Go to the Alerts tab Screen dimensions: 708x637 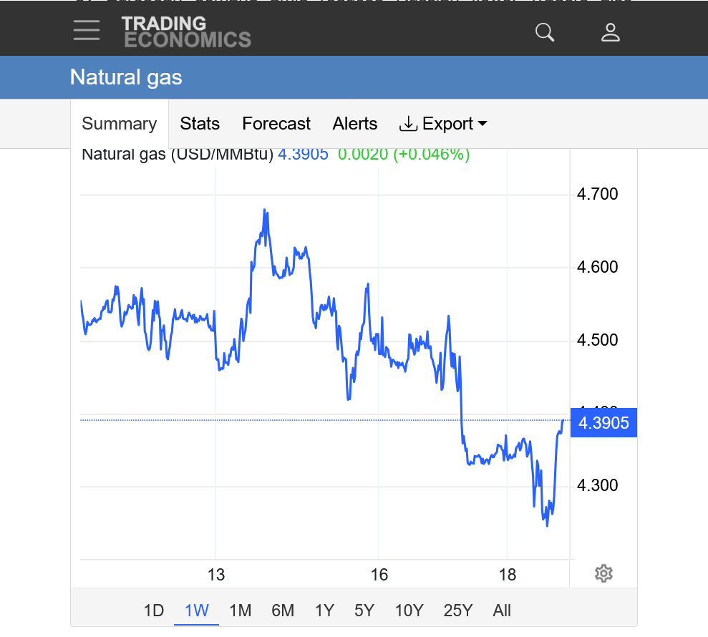coord(355,124)
